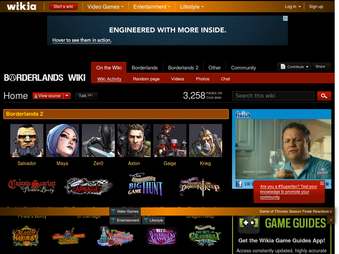This screenshot has height=254, width=339.
Task: Close the Superfan notification popup
Action: point(322,183)
